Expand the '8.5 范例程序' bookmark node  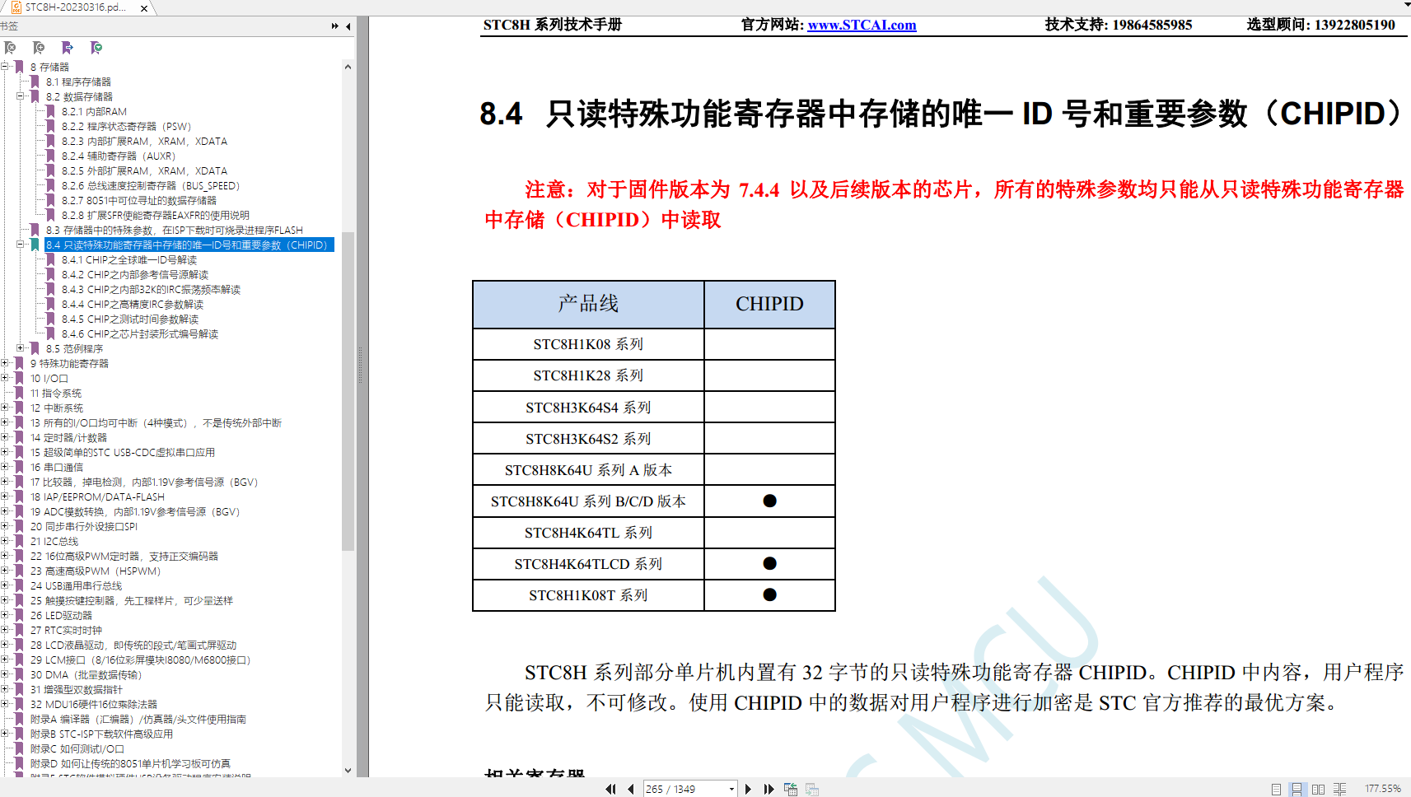tap(21, 348)
